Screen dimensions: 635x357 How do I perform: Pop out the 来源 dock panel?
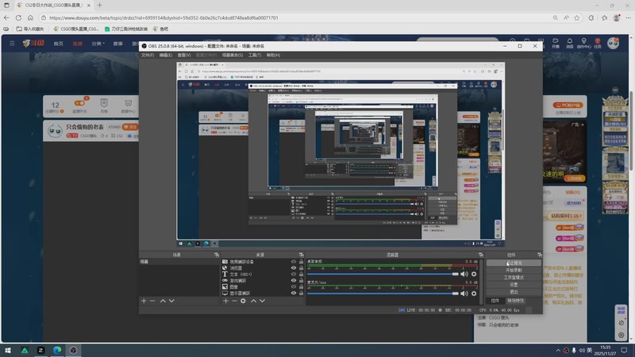click(x=302, y=255)
